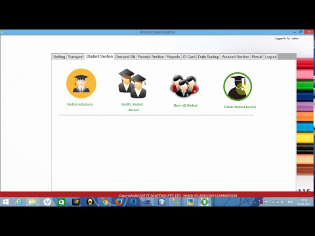
Task: Click the admin username text
Action: 295,39
